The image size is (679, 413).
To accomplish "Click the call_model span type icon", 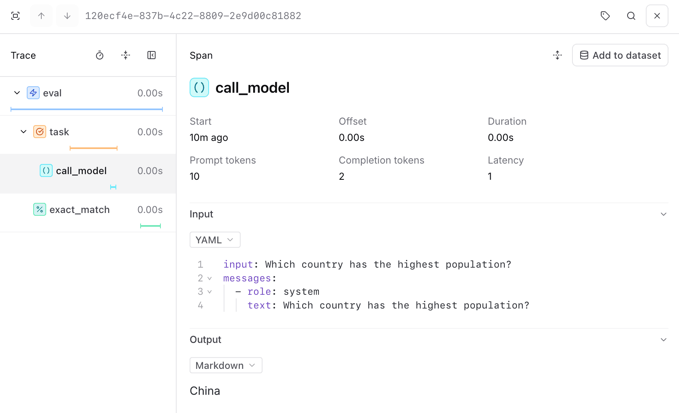I will point(199,87).
